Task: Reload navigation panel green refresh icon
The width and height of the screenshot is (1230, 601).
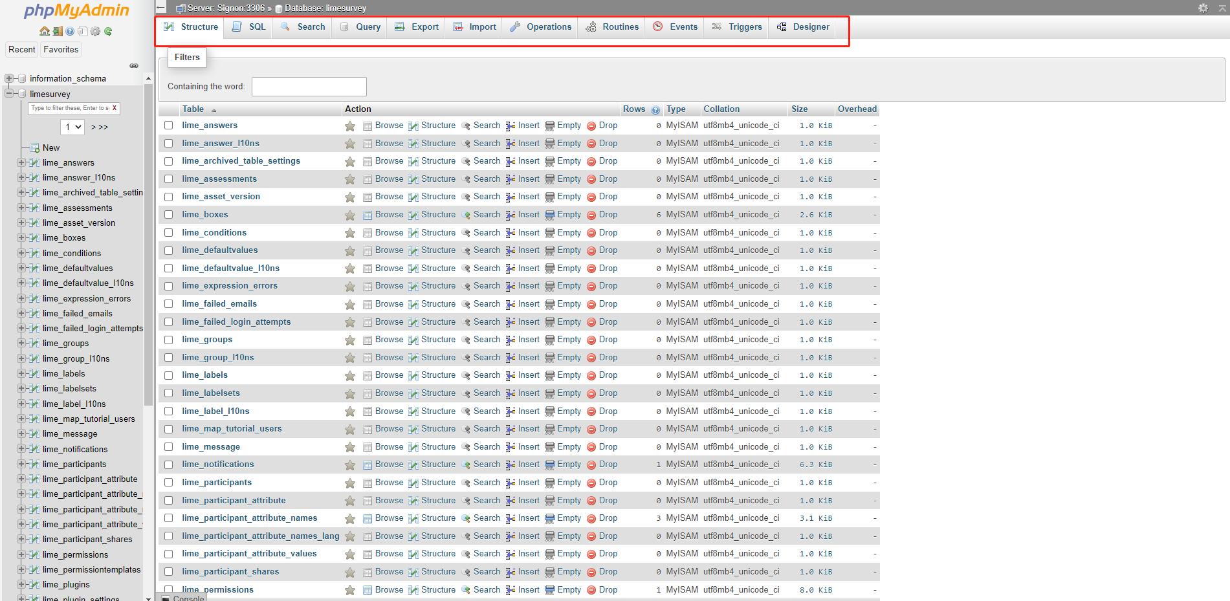Action: (108, 31)
